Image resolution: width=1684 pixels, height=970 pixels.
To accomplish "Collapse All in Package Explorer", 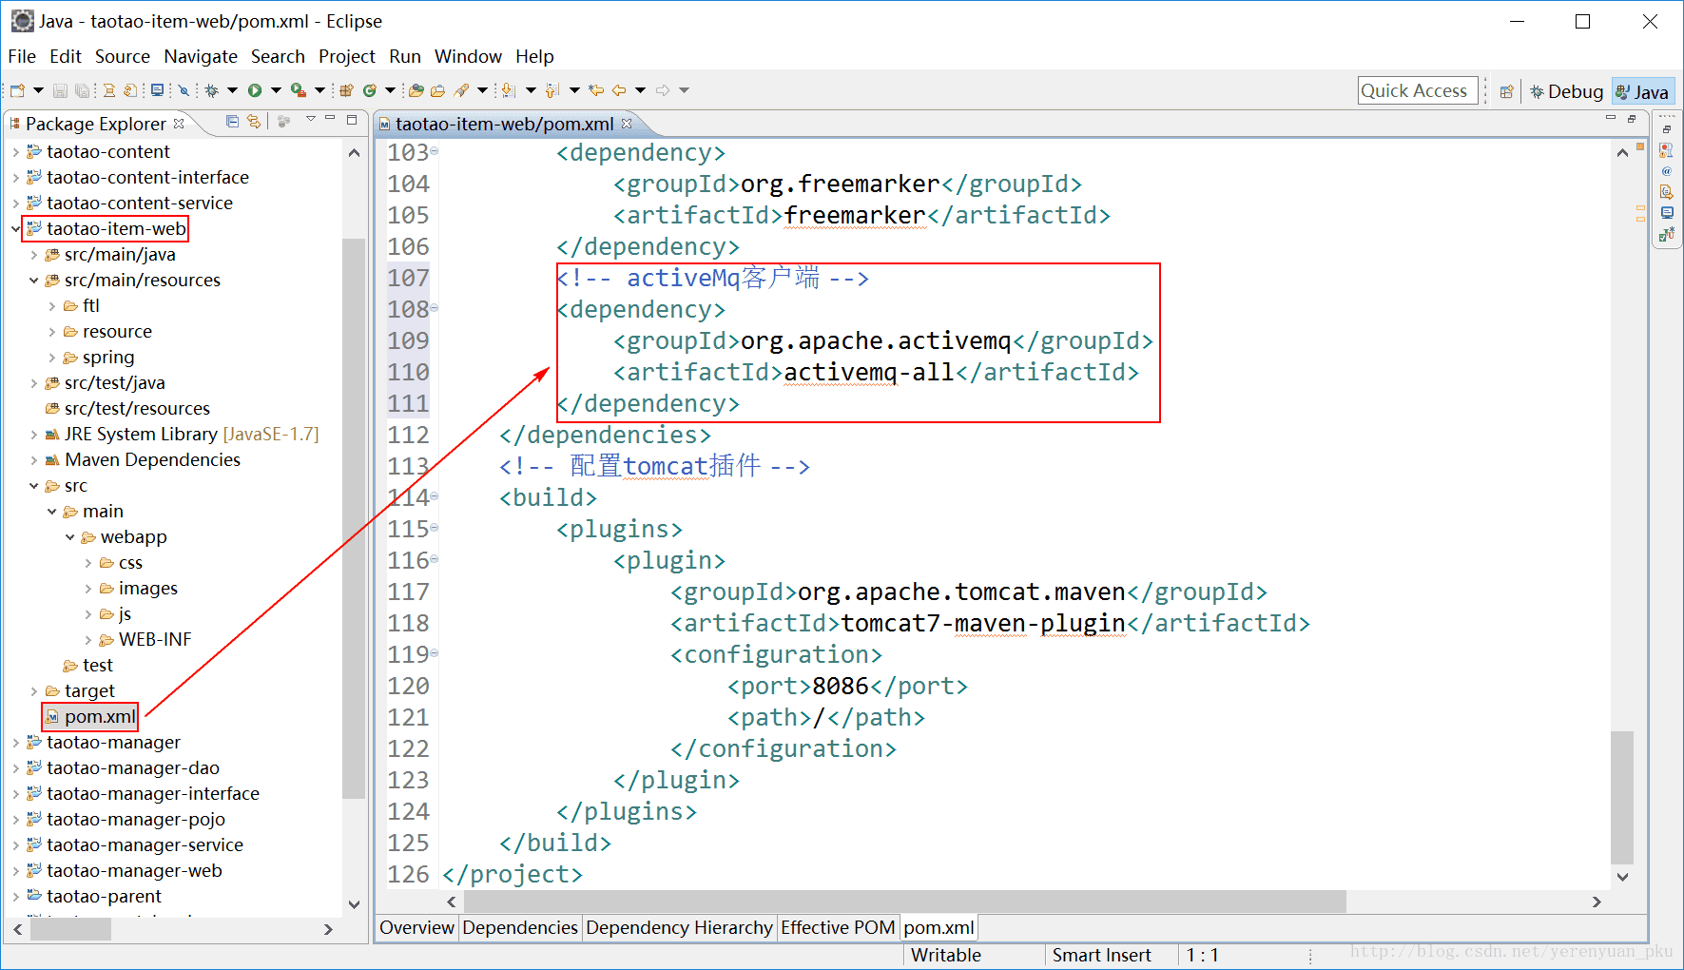I will (232, 121).
